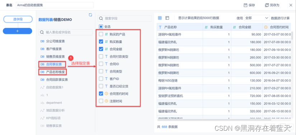Click the 668 row count text
Image resolution: width=296 pixels, height=135 pixels.
coord(165,127)
